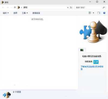Click the 检查计算机的性能信息 label
The image size is (108, 99).
point(92,56)
